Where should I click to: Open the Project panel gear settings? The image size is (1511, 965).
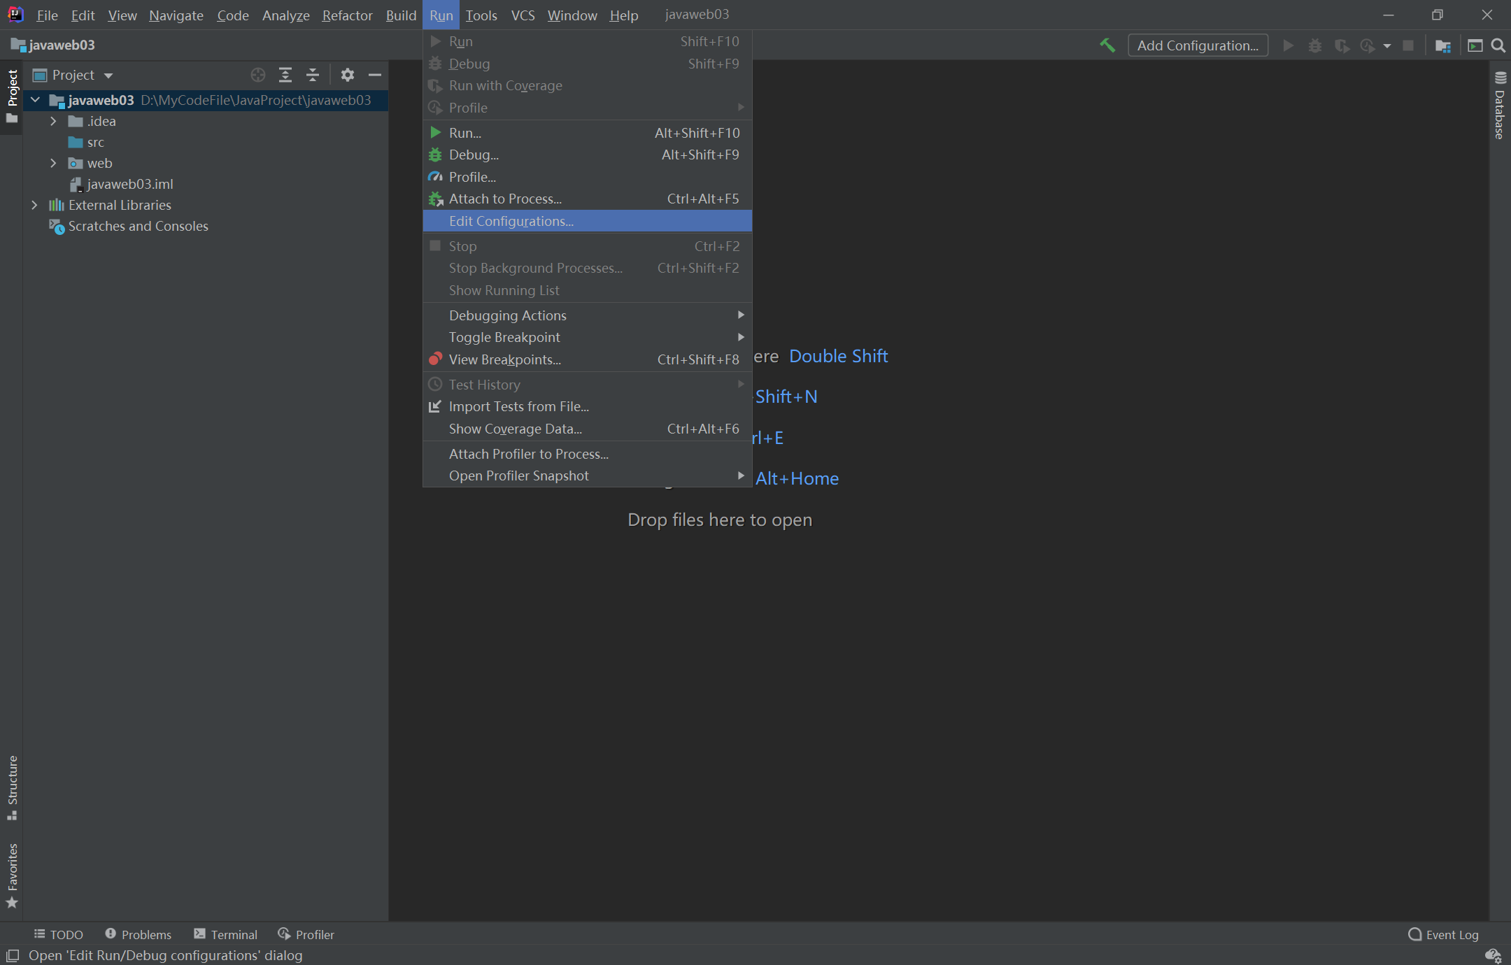pos(347,75)
